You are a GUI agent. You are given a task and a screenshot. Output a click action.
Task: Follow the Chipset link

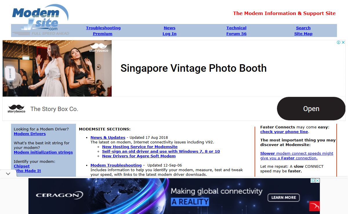(x=22, y=166)
